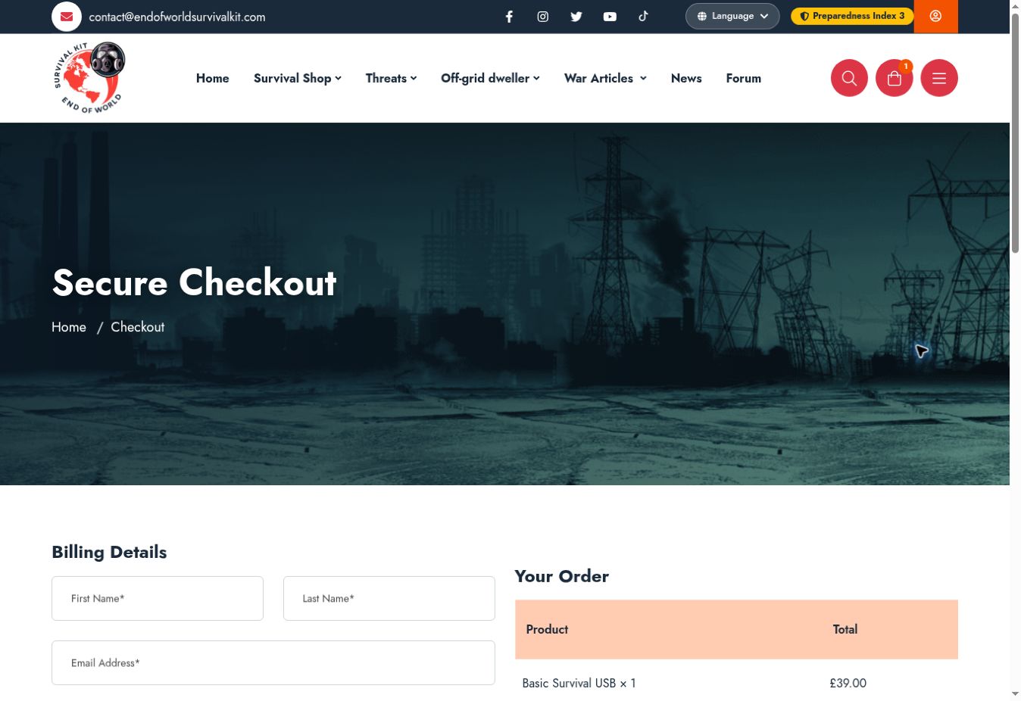1021x701 pixels.
Task: Open the Forum menu item
Action: (744, 78)
